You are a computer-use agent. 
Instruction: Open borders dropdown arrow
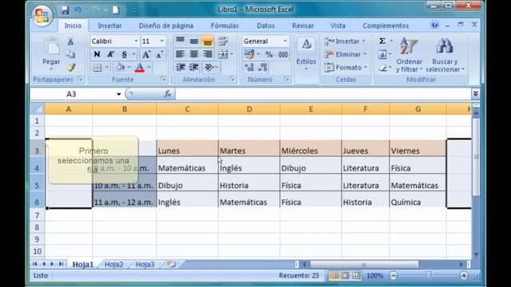coord(106,67)
